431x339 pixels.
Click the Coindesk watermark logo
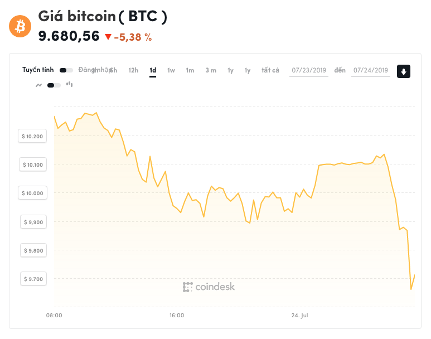coord(209,287)
